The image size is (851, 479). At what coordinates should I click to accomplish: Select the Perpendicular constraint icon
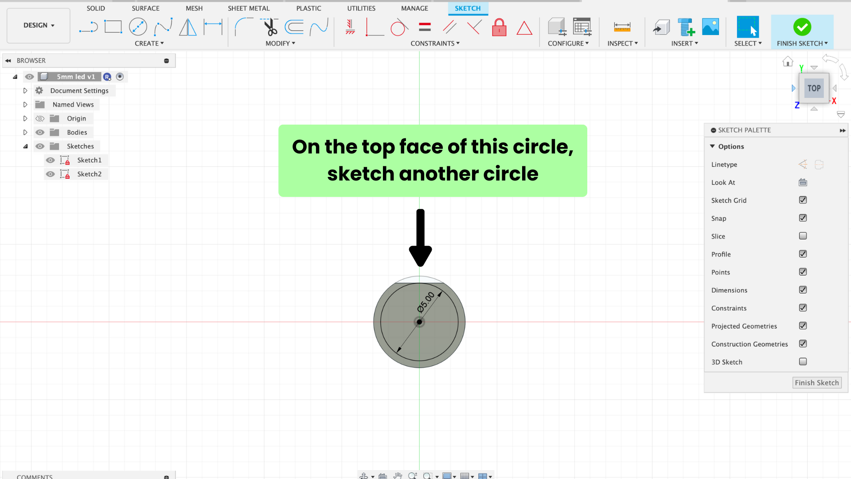[474, 27]
